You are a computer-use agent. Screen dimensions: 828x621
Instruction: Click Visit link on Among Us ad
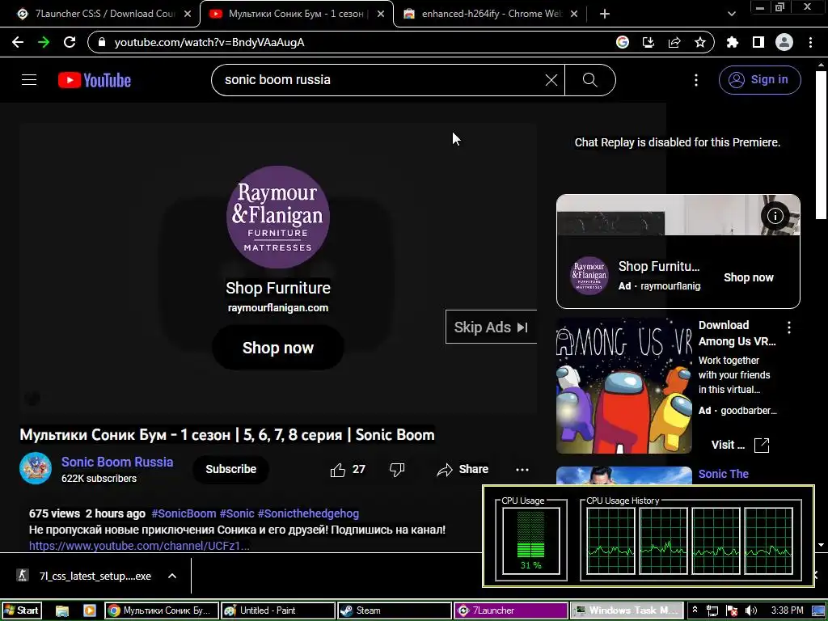click(740, 446)
